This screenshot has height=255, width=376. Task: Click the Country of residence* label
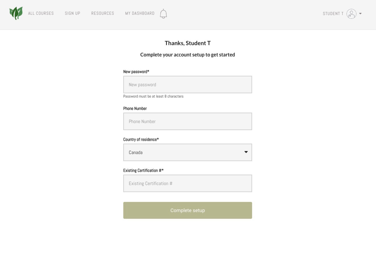(x=141, y=139)
